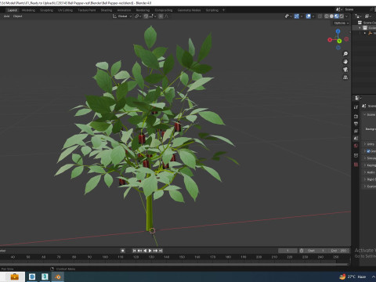This screenshot has height=282, width=376.
Task: Add a new workspace with plus button
Action: [x=223, y=10]
